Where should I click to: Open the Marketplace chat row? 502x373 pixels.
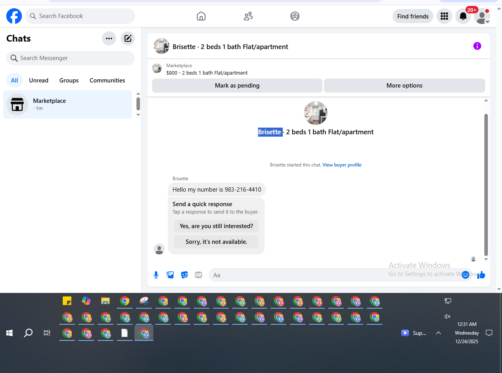point(68,104)
